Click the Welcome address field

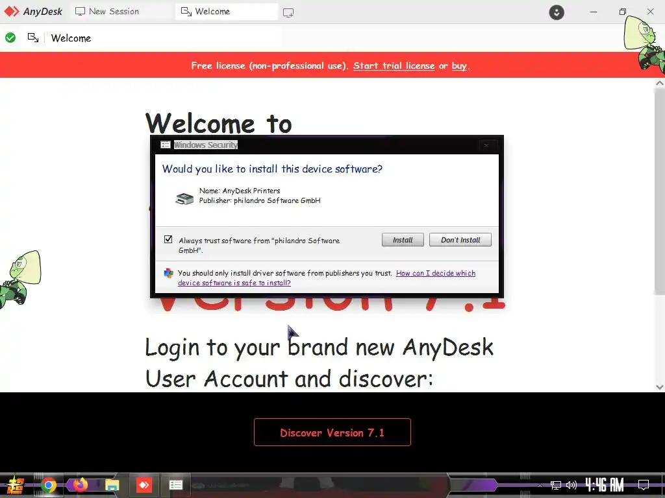coord(164,38)
